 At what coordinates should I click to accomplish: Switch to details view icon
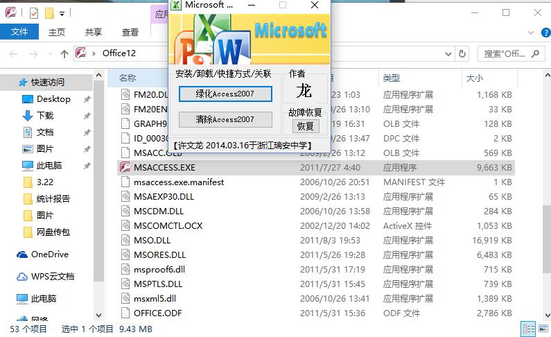point(528,329)
